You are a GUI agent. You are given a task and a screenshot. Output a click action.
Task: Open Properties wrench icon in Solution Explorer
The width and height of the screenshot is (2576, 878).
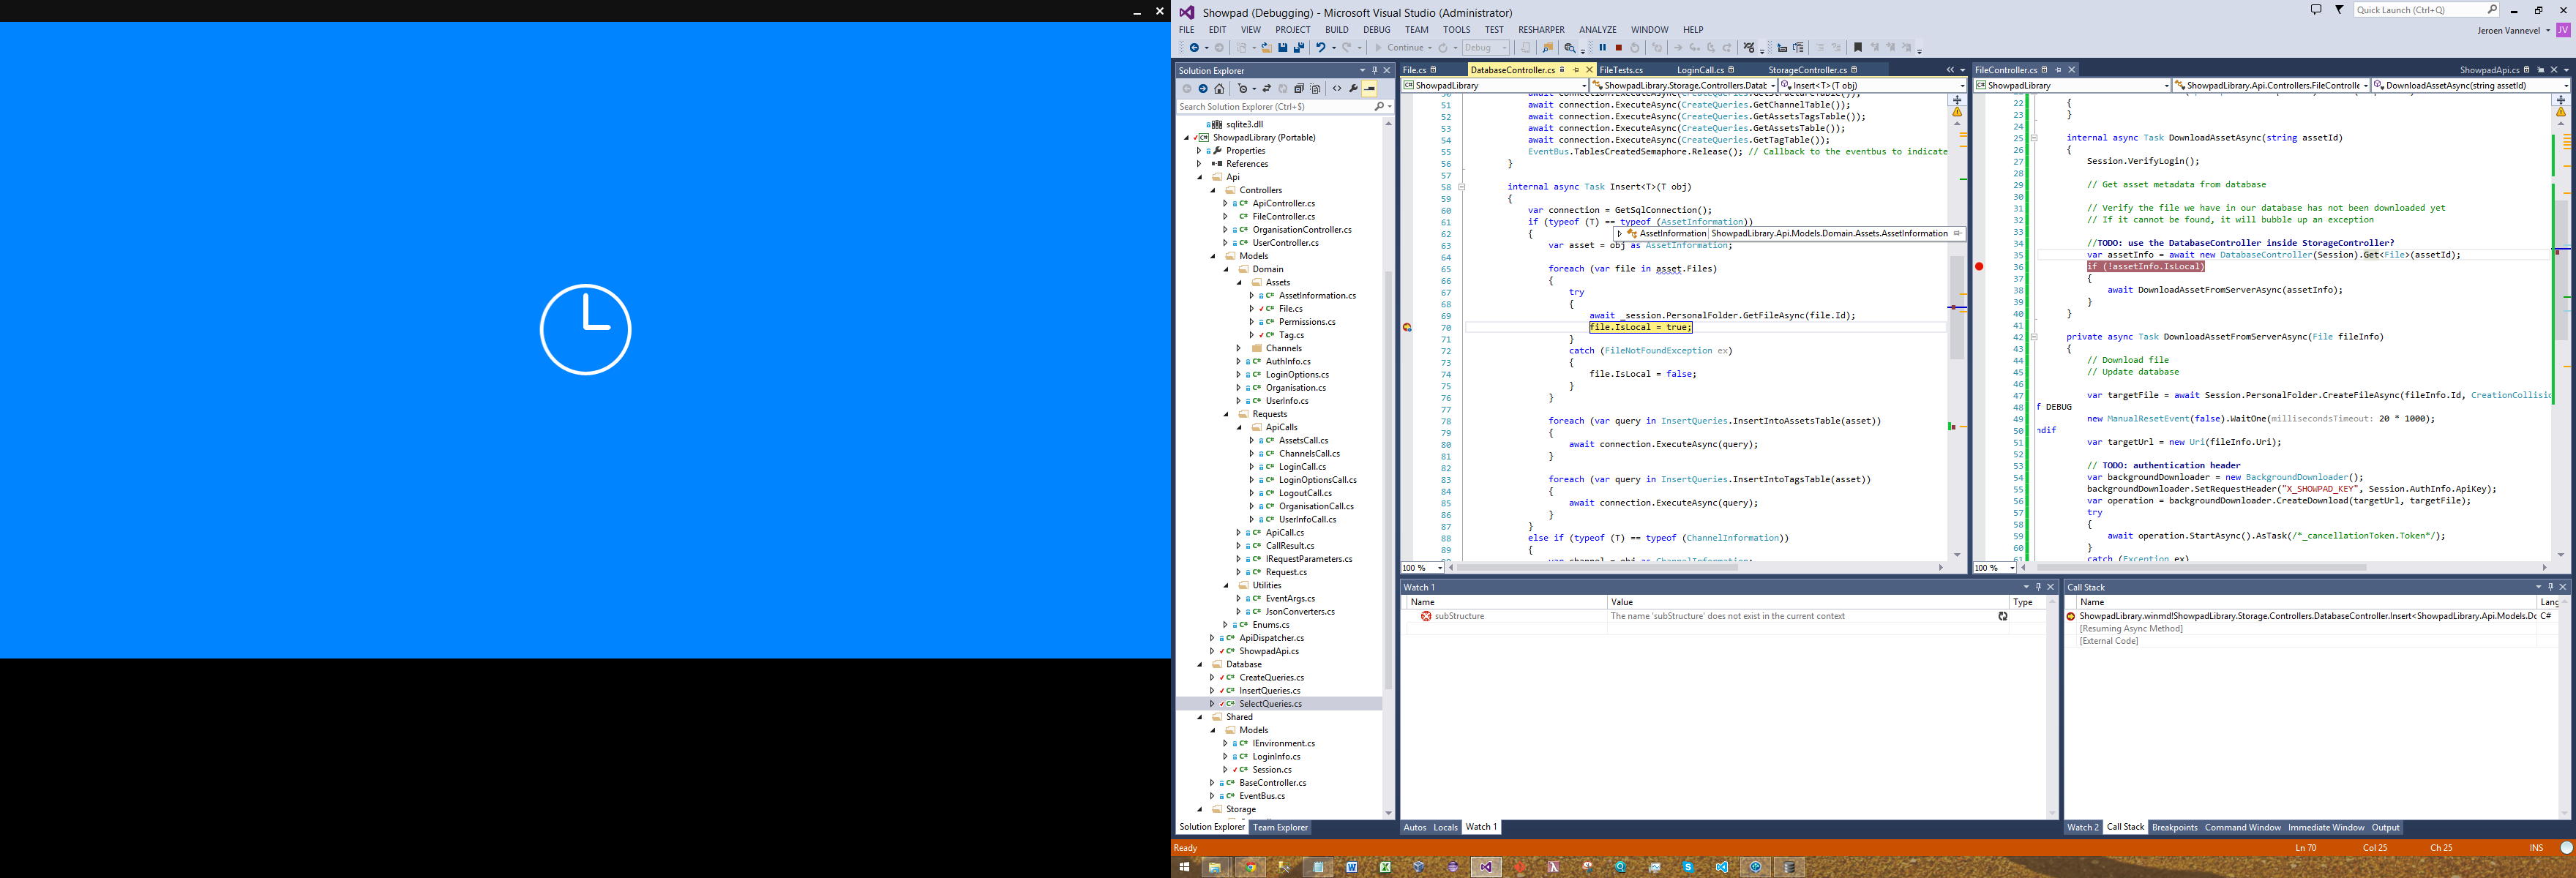click(x=1353, y=89)
